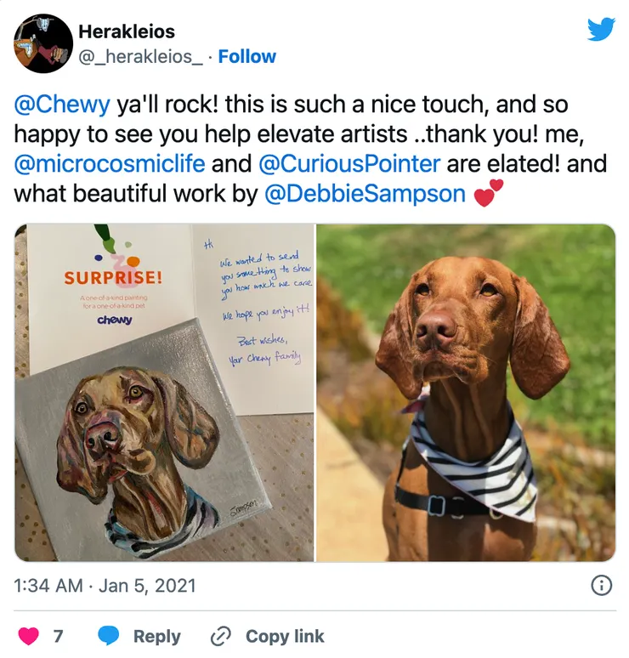Click the Herakleios display name
Screen dimensions: 629x658
point(127,31)
